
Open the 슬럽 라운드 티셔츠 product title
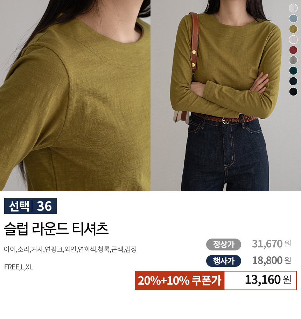click(x=56, y=229)
